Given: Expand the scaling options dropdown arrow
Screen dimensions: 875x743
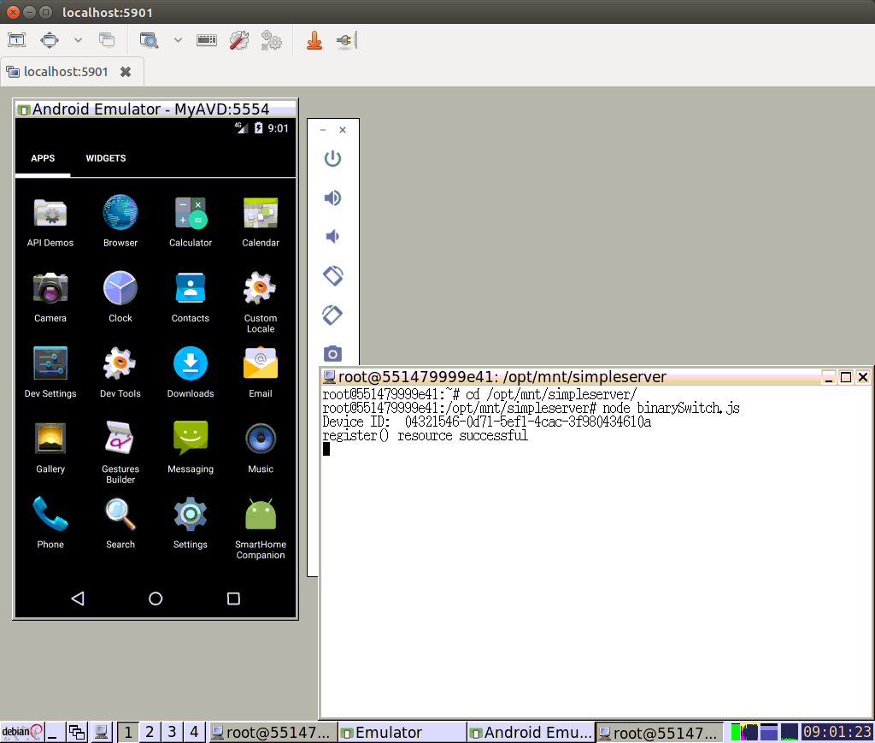Looking at the screenshot, I should [178, 40].
